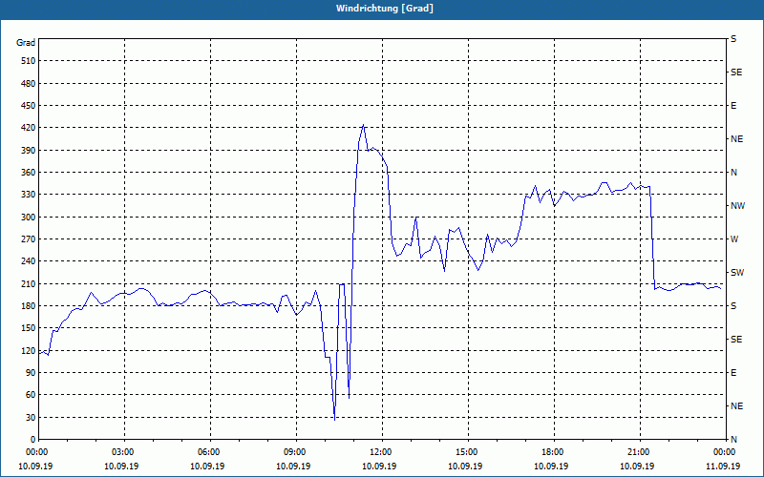Click the NW compass label on right axis
The height and width of the screenshot is (477, 764).
pos(737,206)
